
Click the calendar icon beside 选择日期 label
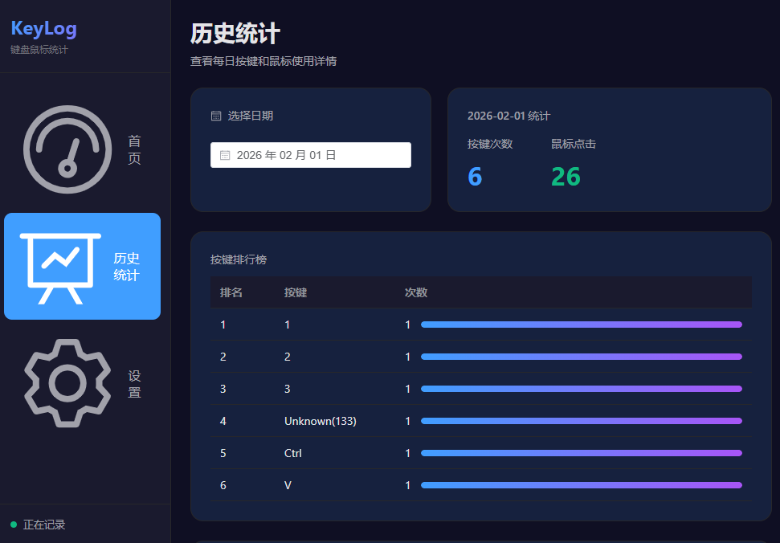pyautogui.click(x=215, y=115)
